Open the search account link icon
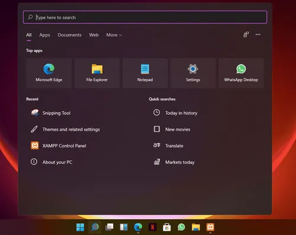Screen dimensions: 296x235 click(246, 34)
